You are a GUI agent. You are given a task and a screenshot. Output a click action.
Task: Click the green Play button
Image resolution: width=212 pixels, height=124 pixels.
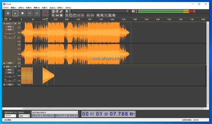[15, 13]
